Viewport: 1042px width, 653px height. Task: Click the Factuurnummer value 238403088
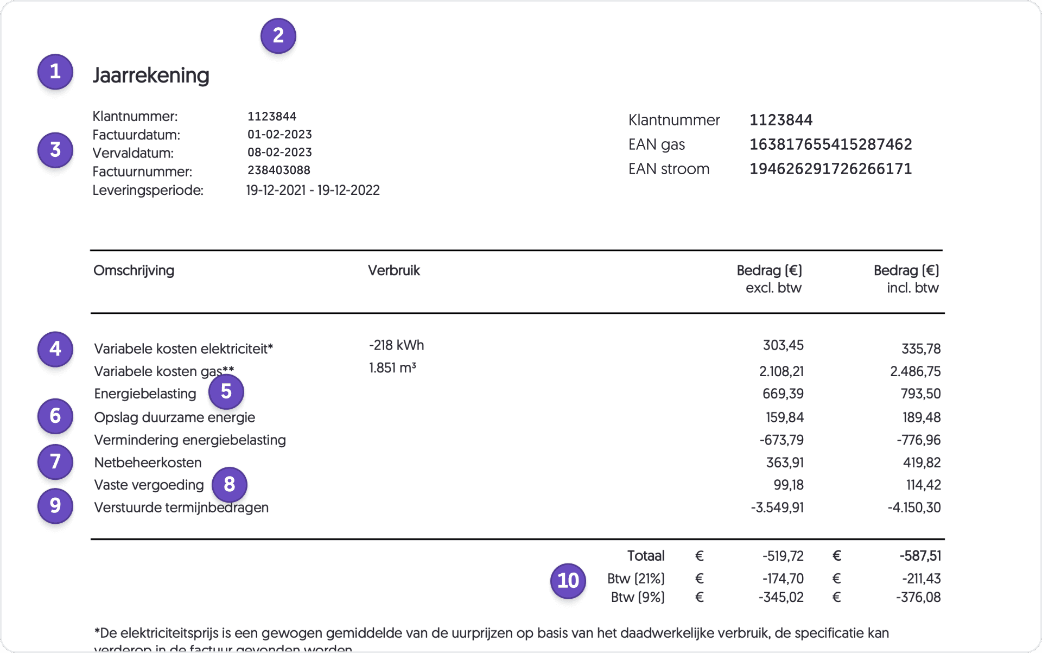[x=279, y=170]
